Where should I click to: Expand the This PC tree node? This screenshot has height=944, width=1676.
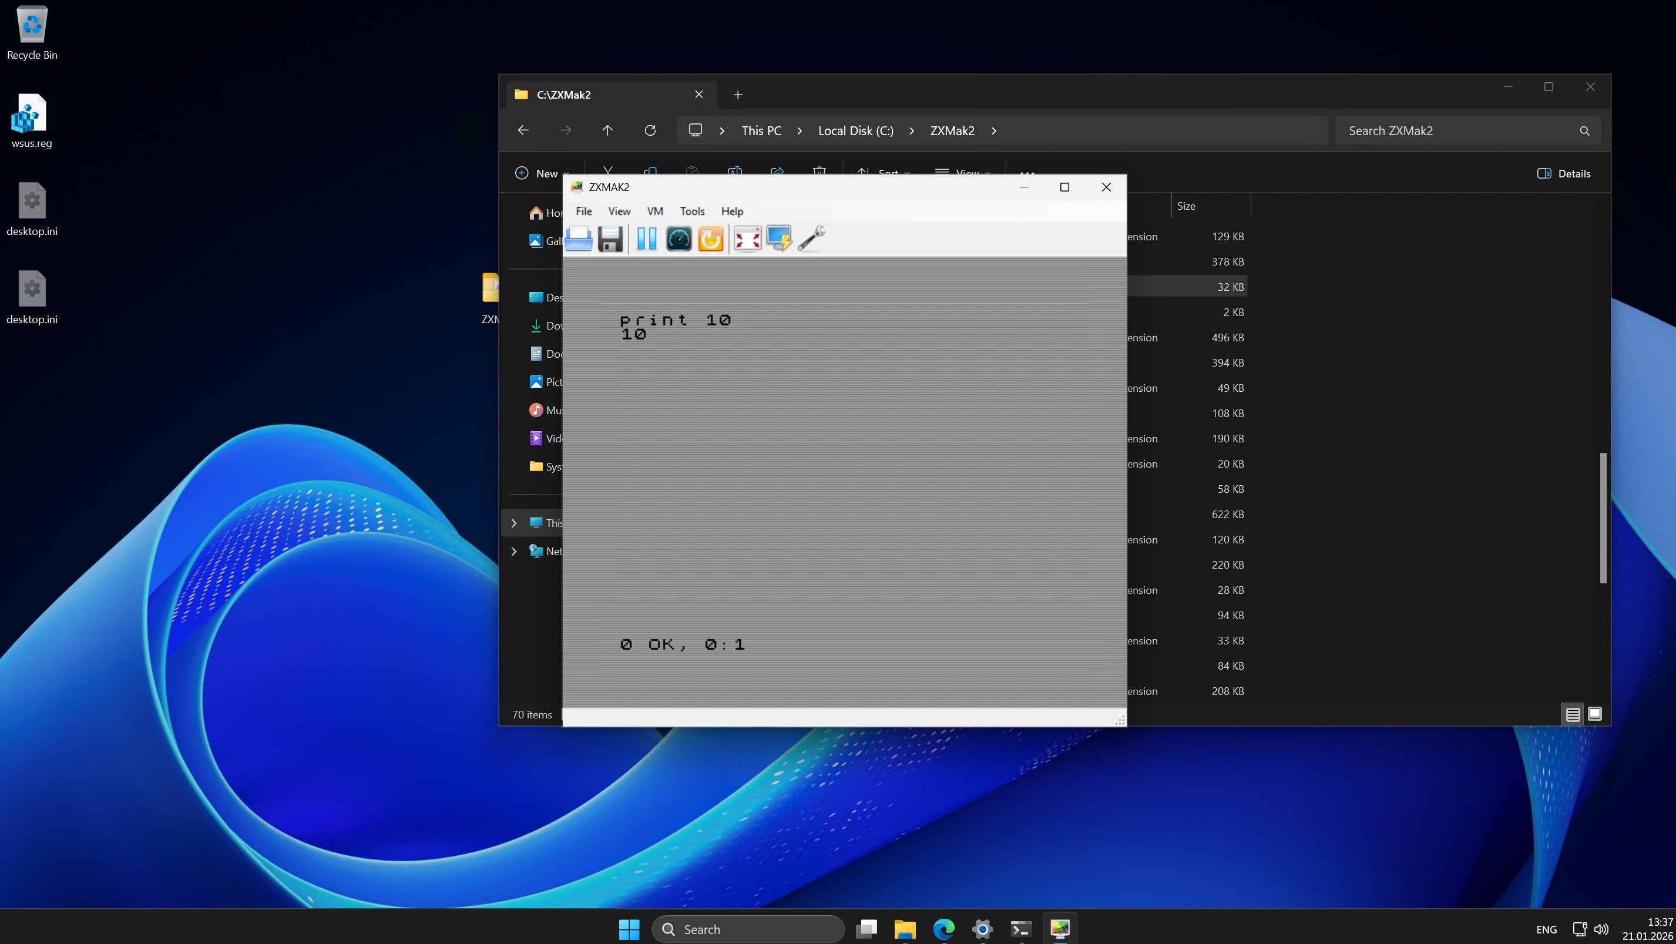pos(514,523)
